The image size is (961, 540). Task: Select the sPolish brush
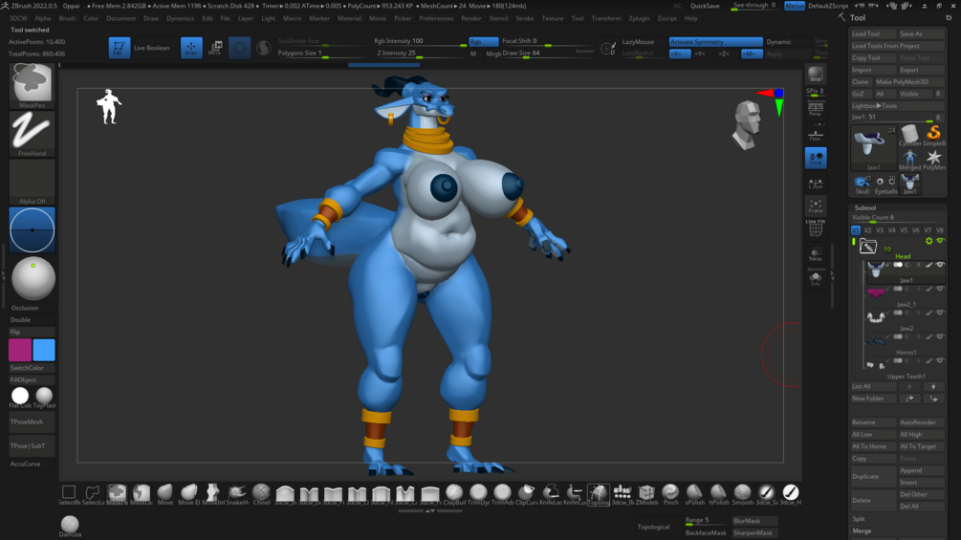pyautogui.click(x=694, y=493)
